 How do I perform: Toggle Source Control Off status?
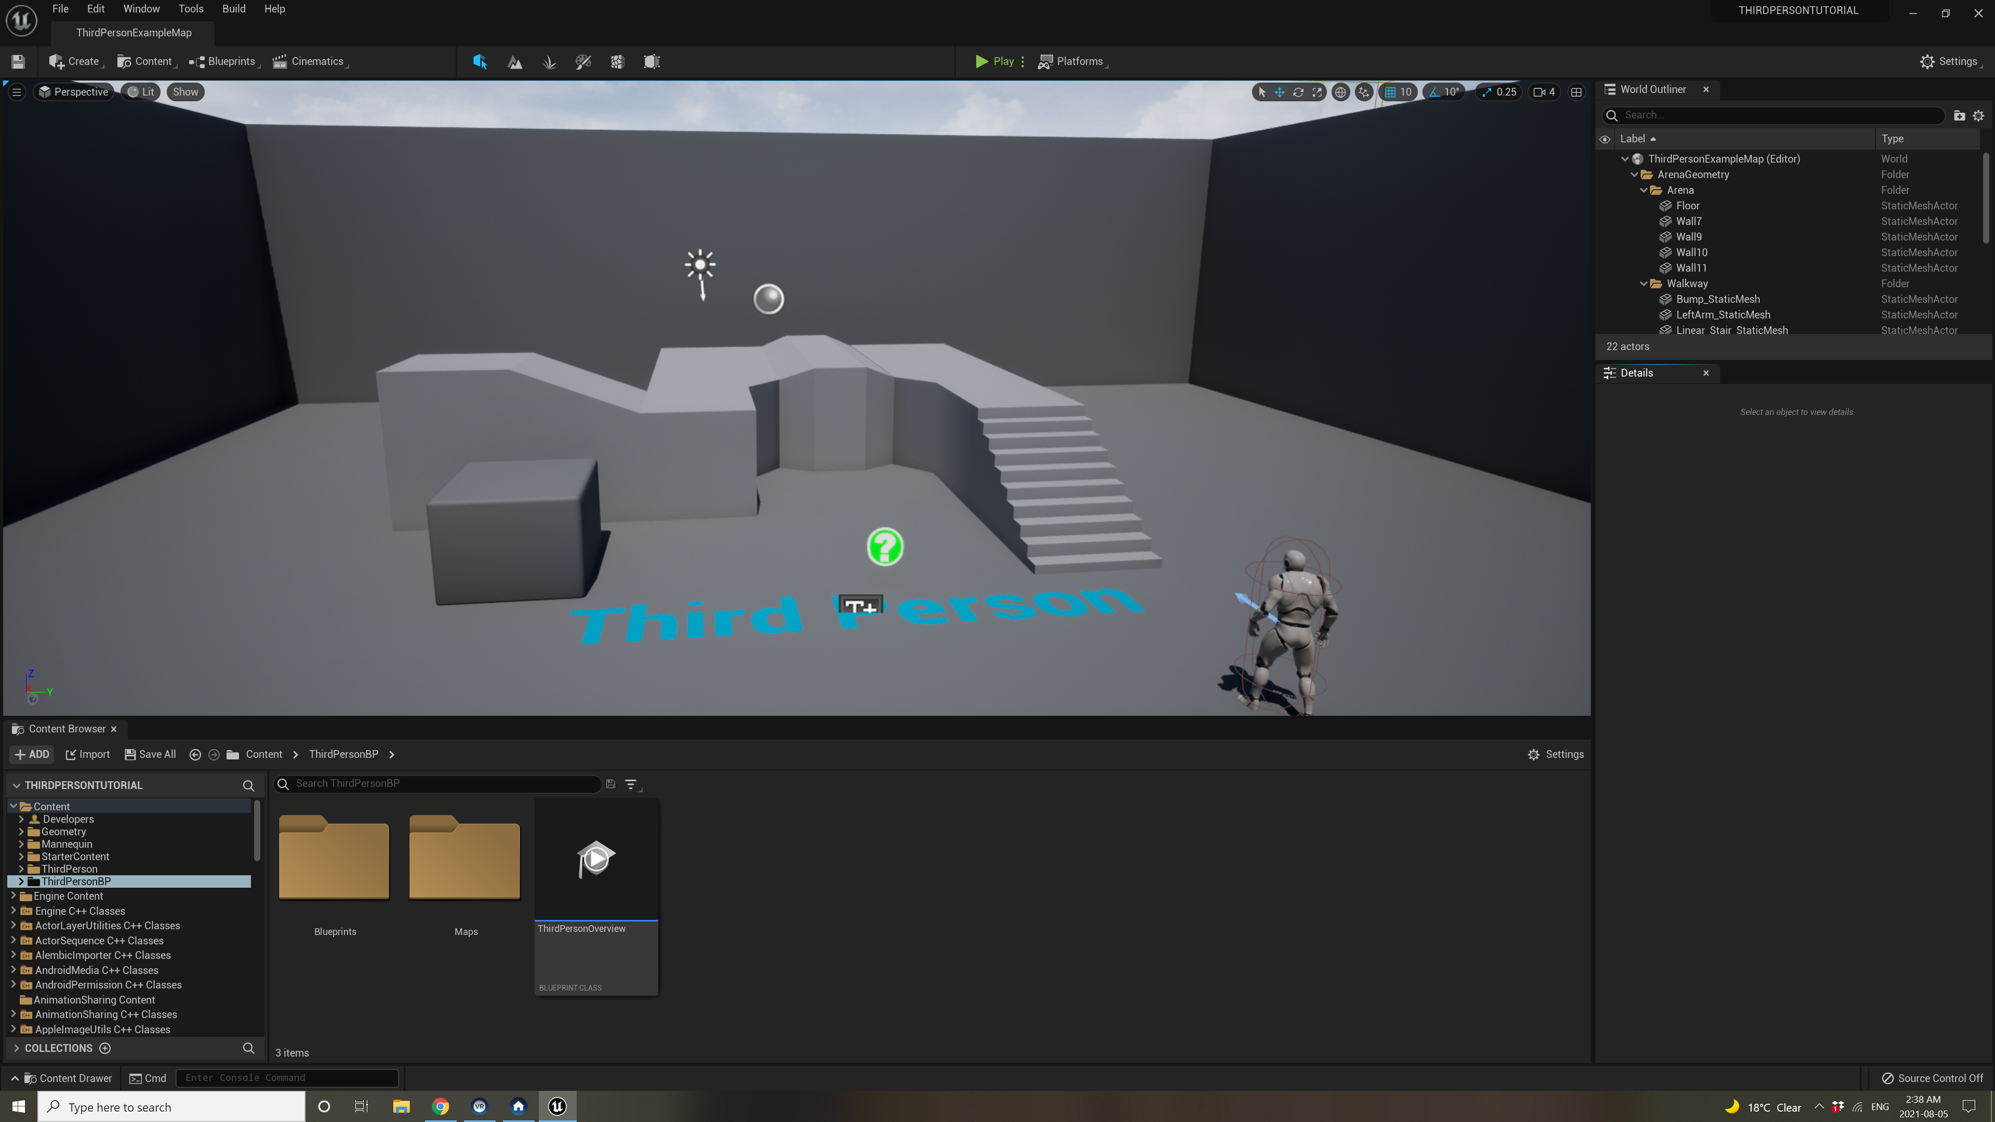point(1932,1078)
